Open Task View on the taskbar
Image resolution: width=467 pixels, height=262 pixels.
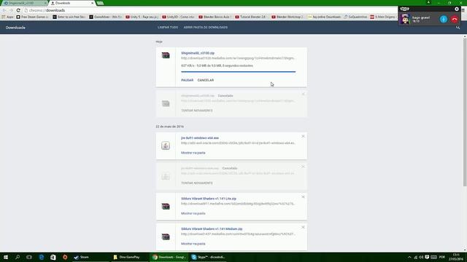coord(29,257)
